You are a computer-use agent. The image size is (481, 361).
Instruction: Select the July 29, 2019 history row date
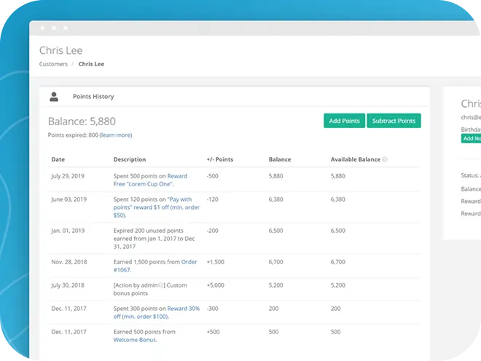coord(69,176)
